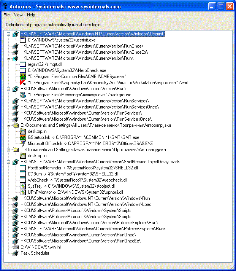Open the Help menu
Image resolution: width=236 pixels, height=271 pixels.
tap(31, 15)
